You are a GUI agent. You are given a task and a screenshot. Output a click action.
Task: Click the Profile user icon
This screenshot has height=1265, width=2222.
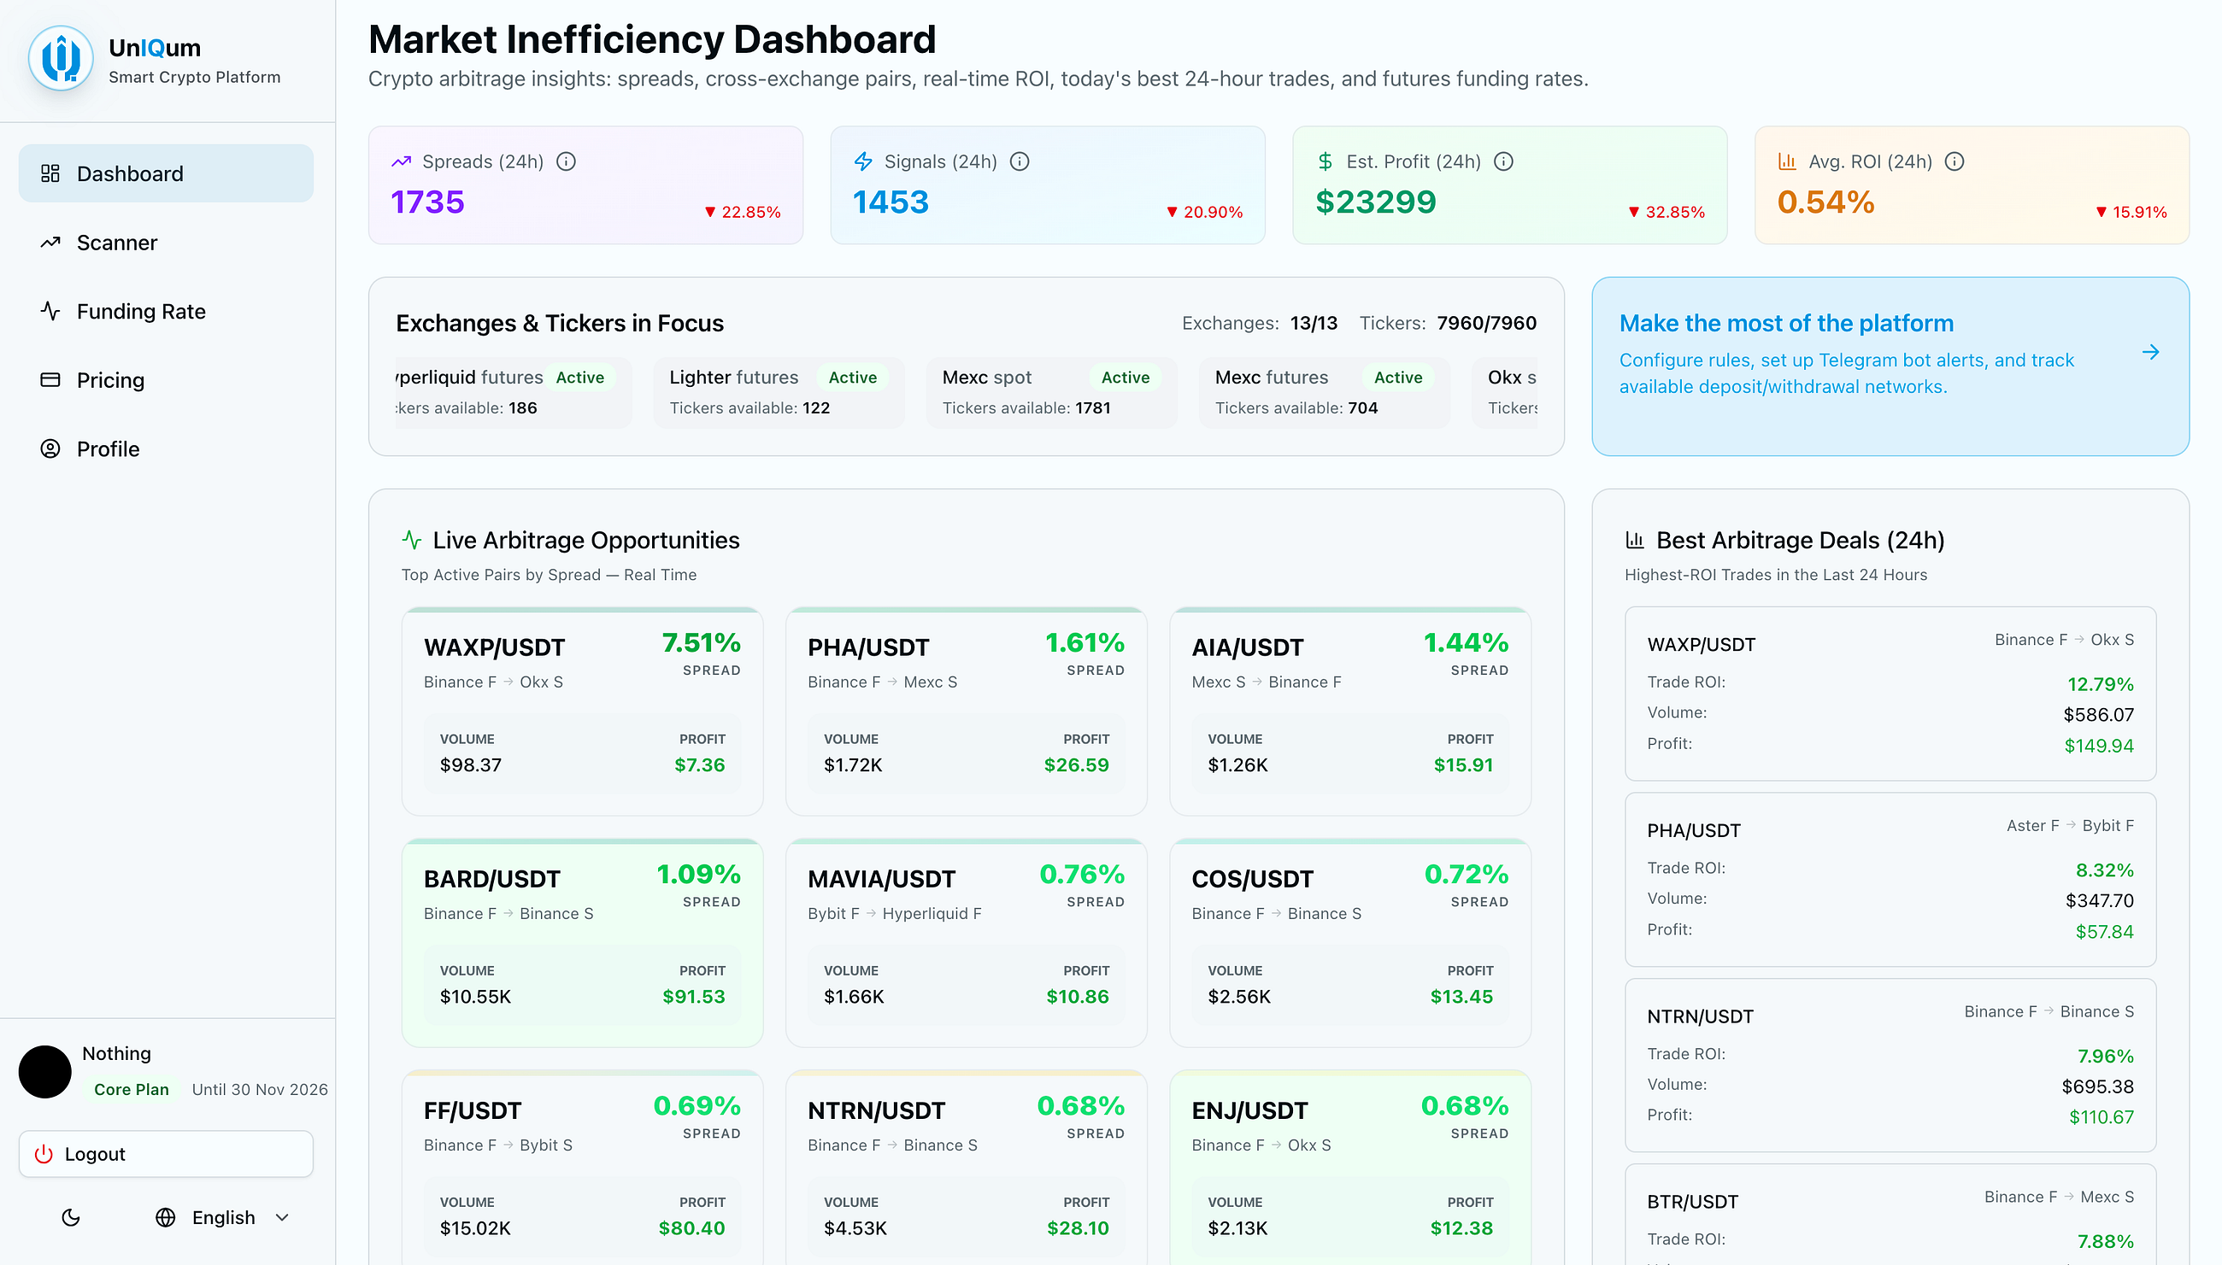[50, 449]
